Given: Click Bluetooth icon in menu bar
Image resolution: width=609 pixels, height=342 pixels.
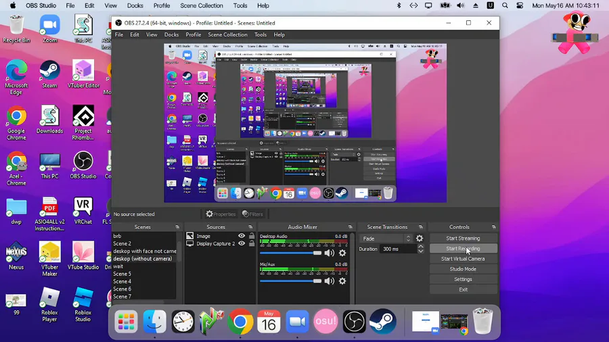Looking at the screenshot, I should pyautogui.click(x=399, y=5).
